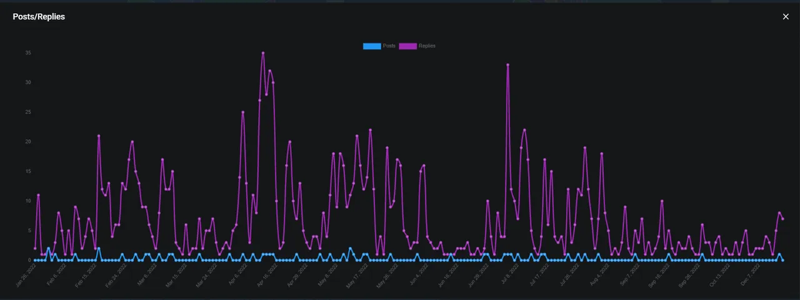The height and width of the screenshot is (300, 800).
Task: Select the Replies peak of 22 near May 17
Action: click(x=371, y=130)
